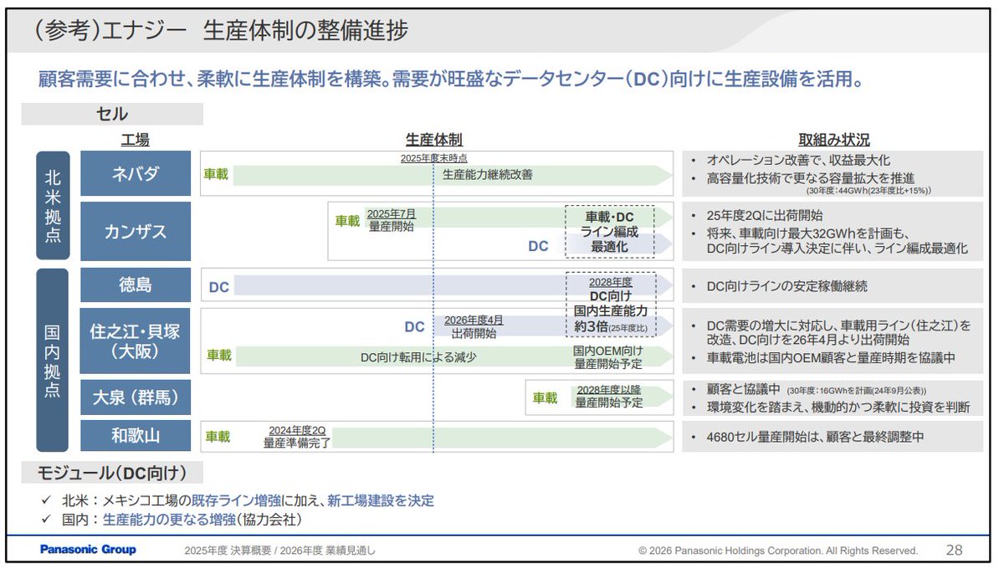1004x569 pixels.
Task: Select the blue headline starting with '顧客需要に合わせ'
Action: [x=451, y=81]
